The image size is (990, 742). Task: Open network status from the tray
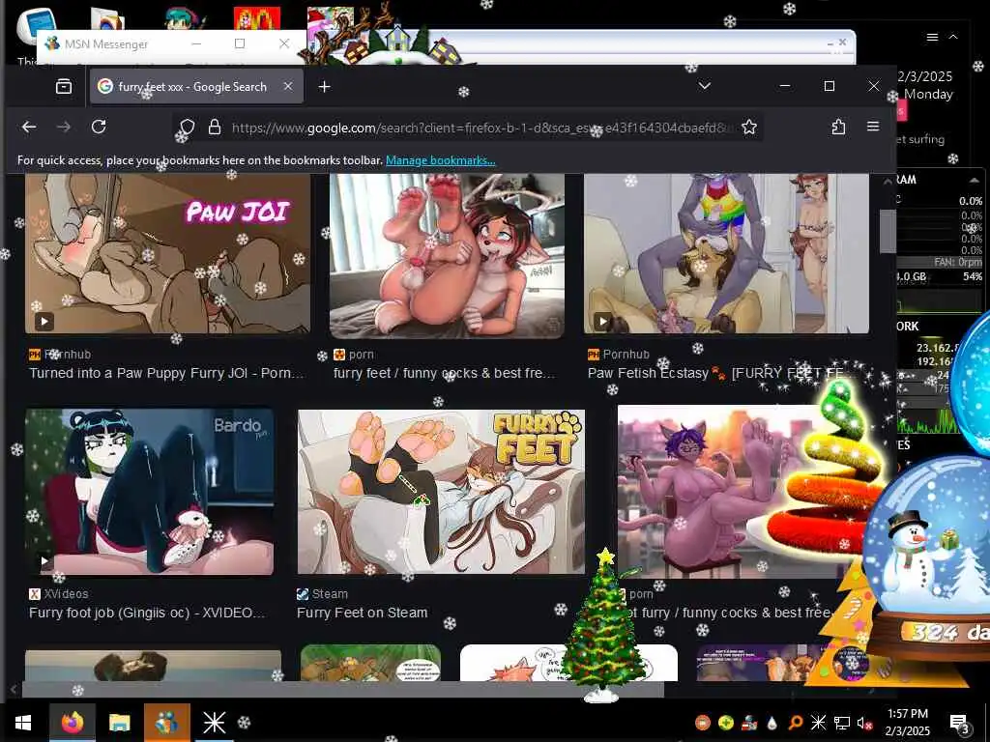(842, 723)
